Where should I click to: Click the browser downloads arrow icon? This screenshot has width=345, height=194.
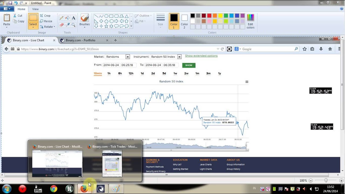click(321, 49)
